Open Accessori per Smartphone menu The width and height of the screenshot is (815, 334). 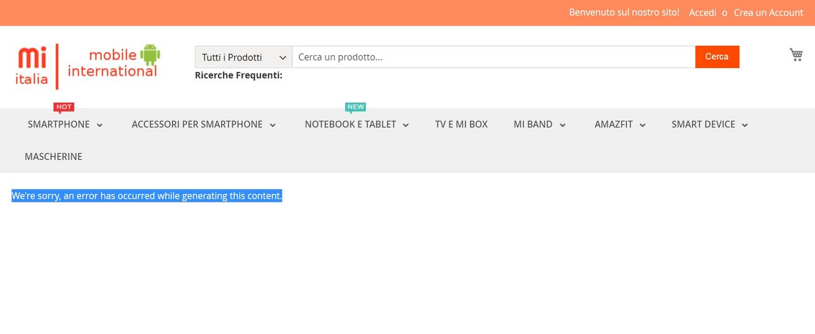click(197, 125)
